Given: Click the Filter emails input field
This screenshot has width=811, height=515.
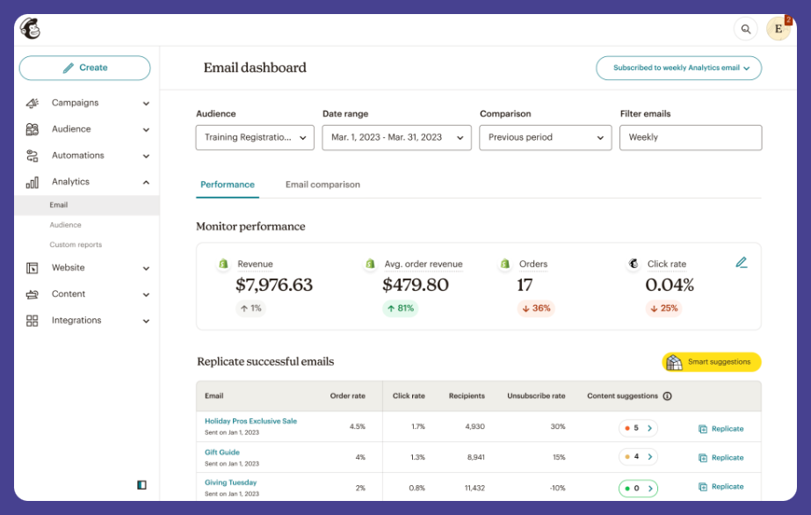Looking at the screenshot, I should [x=690, y=138].
